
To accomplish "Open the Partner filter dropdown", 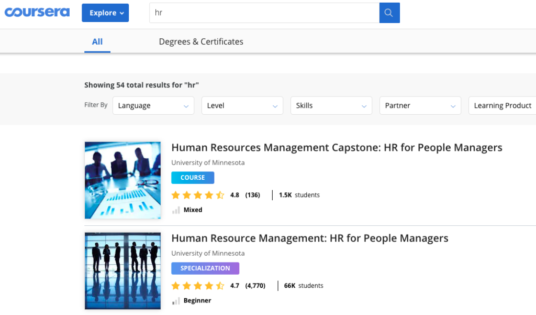I will tap(420, 105).
